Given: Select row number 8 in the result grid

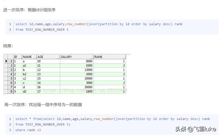Looking at the screenshot, I should point(11,91).
